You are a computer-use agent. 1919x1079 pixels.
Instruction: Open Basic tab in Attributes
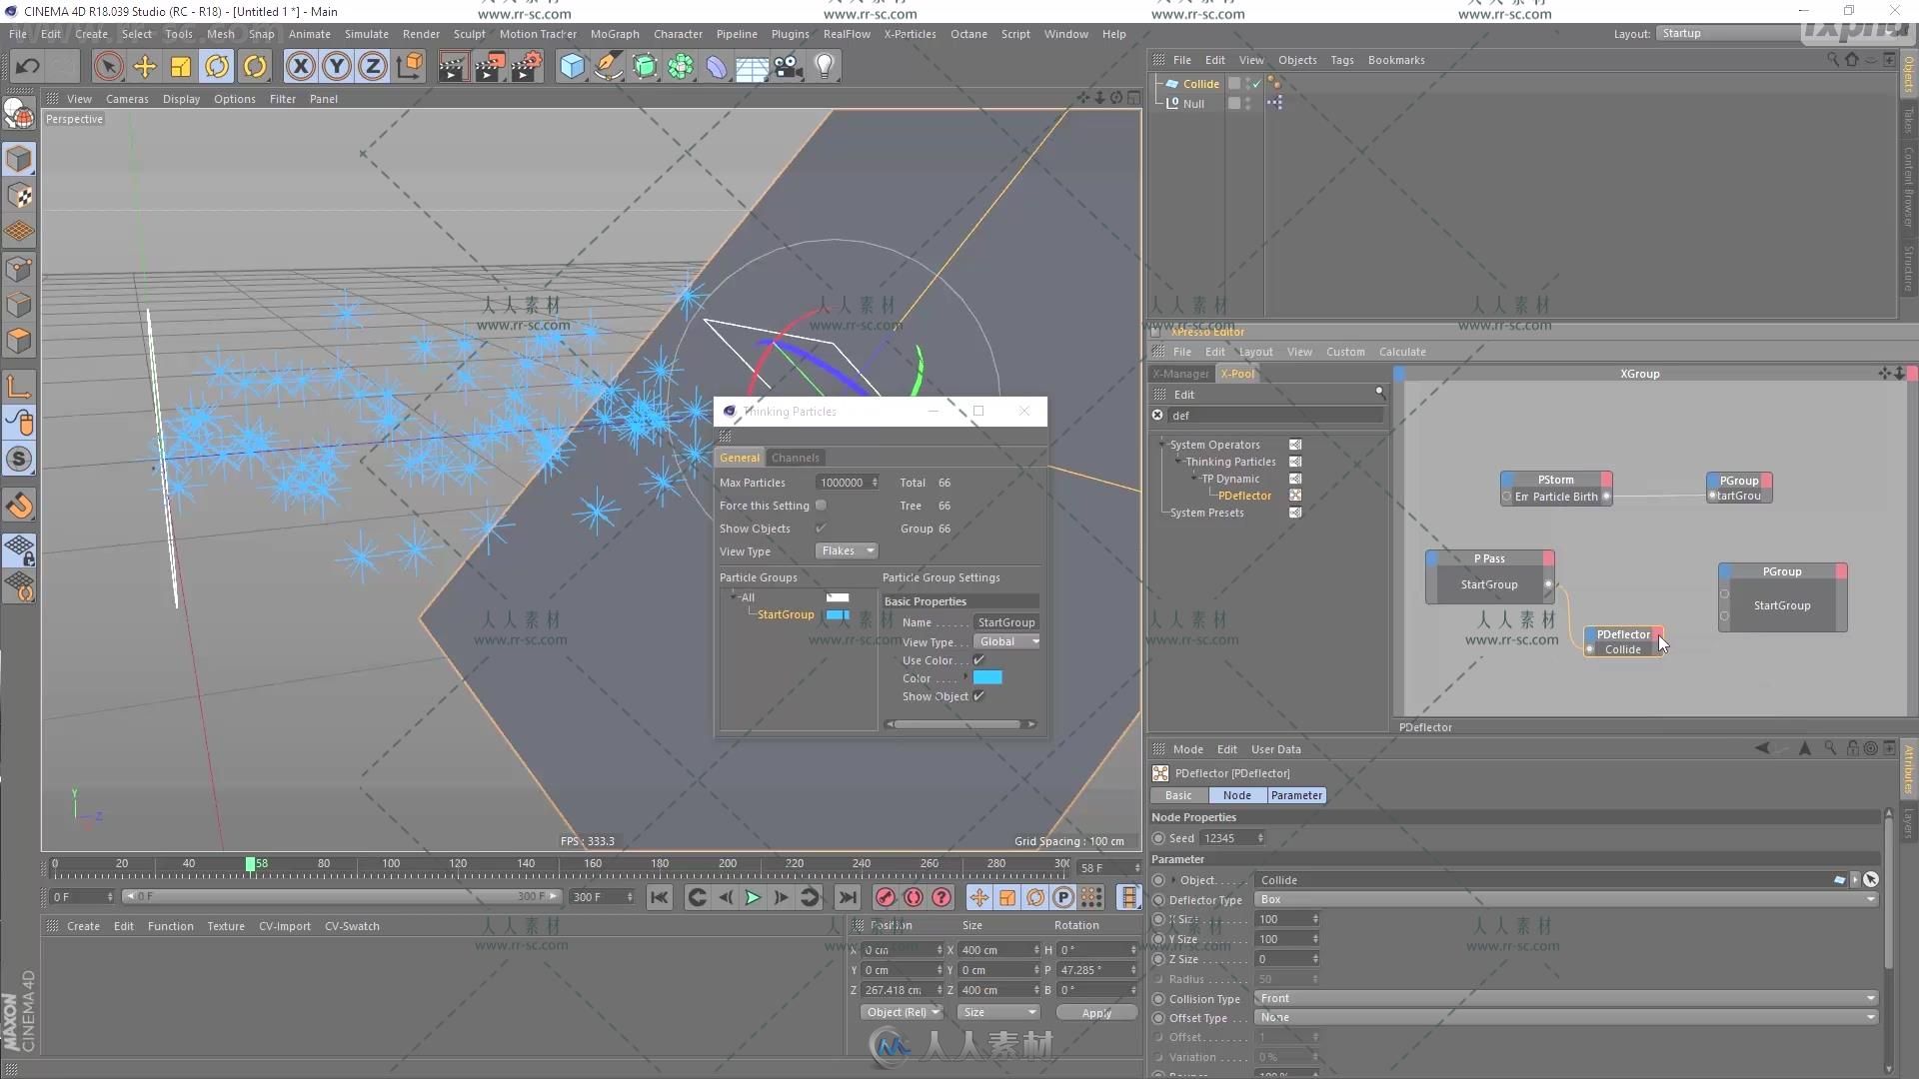pyautogui.click(x=1178, y=795)
